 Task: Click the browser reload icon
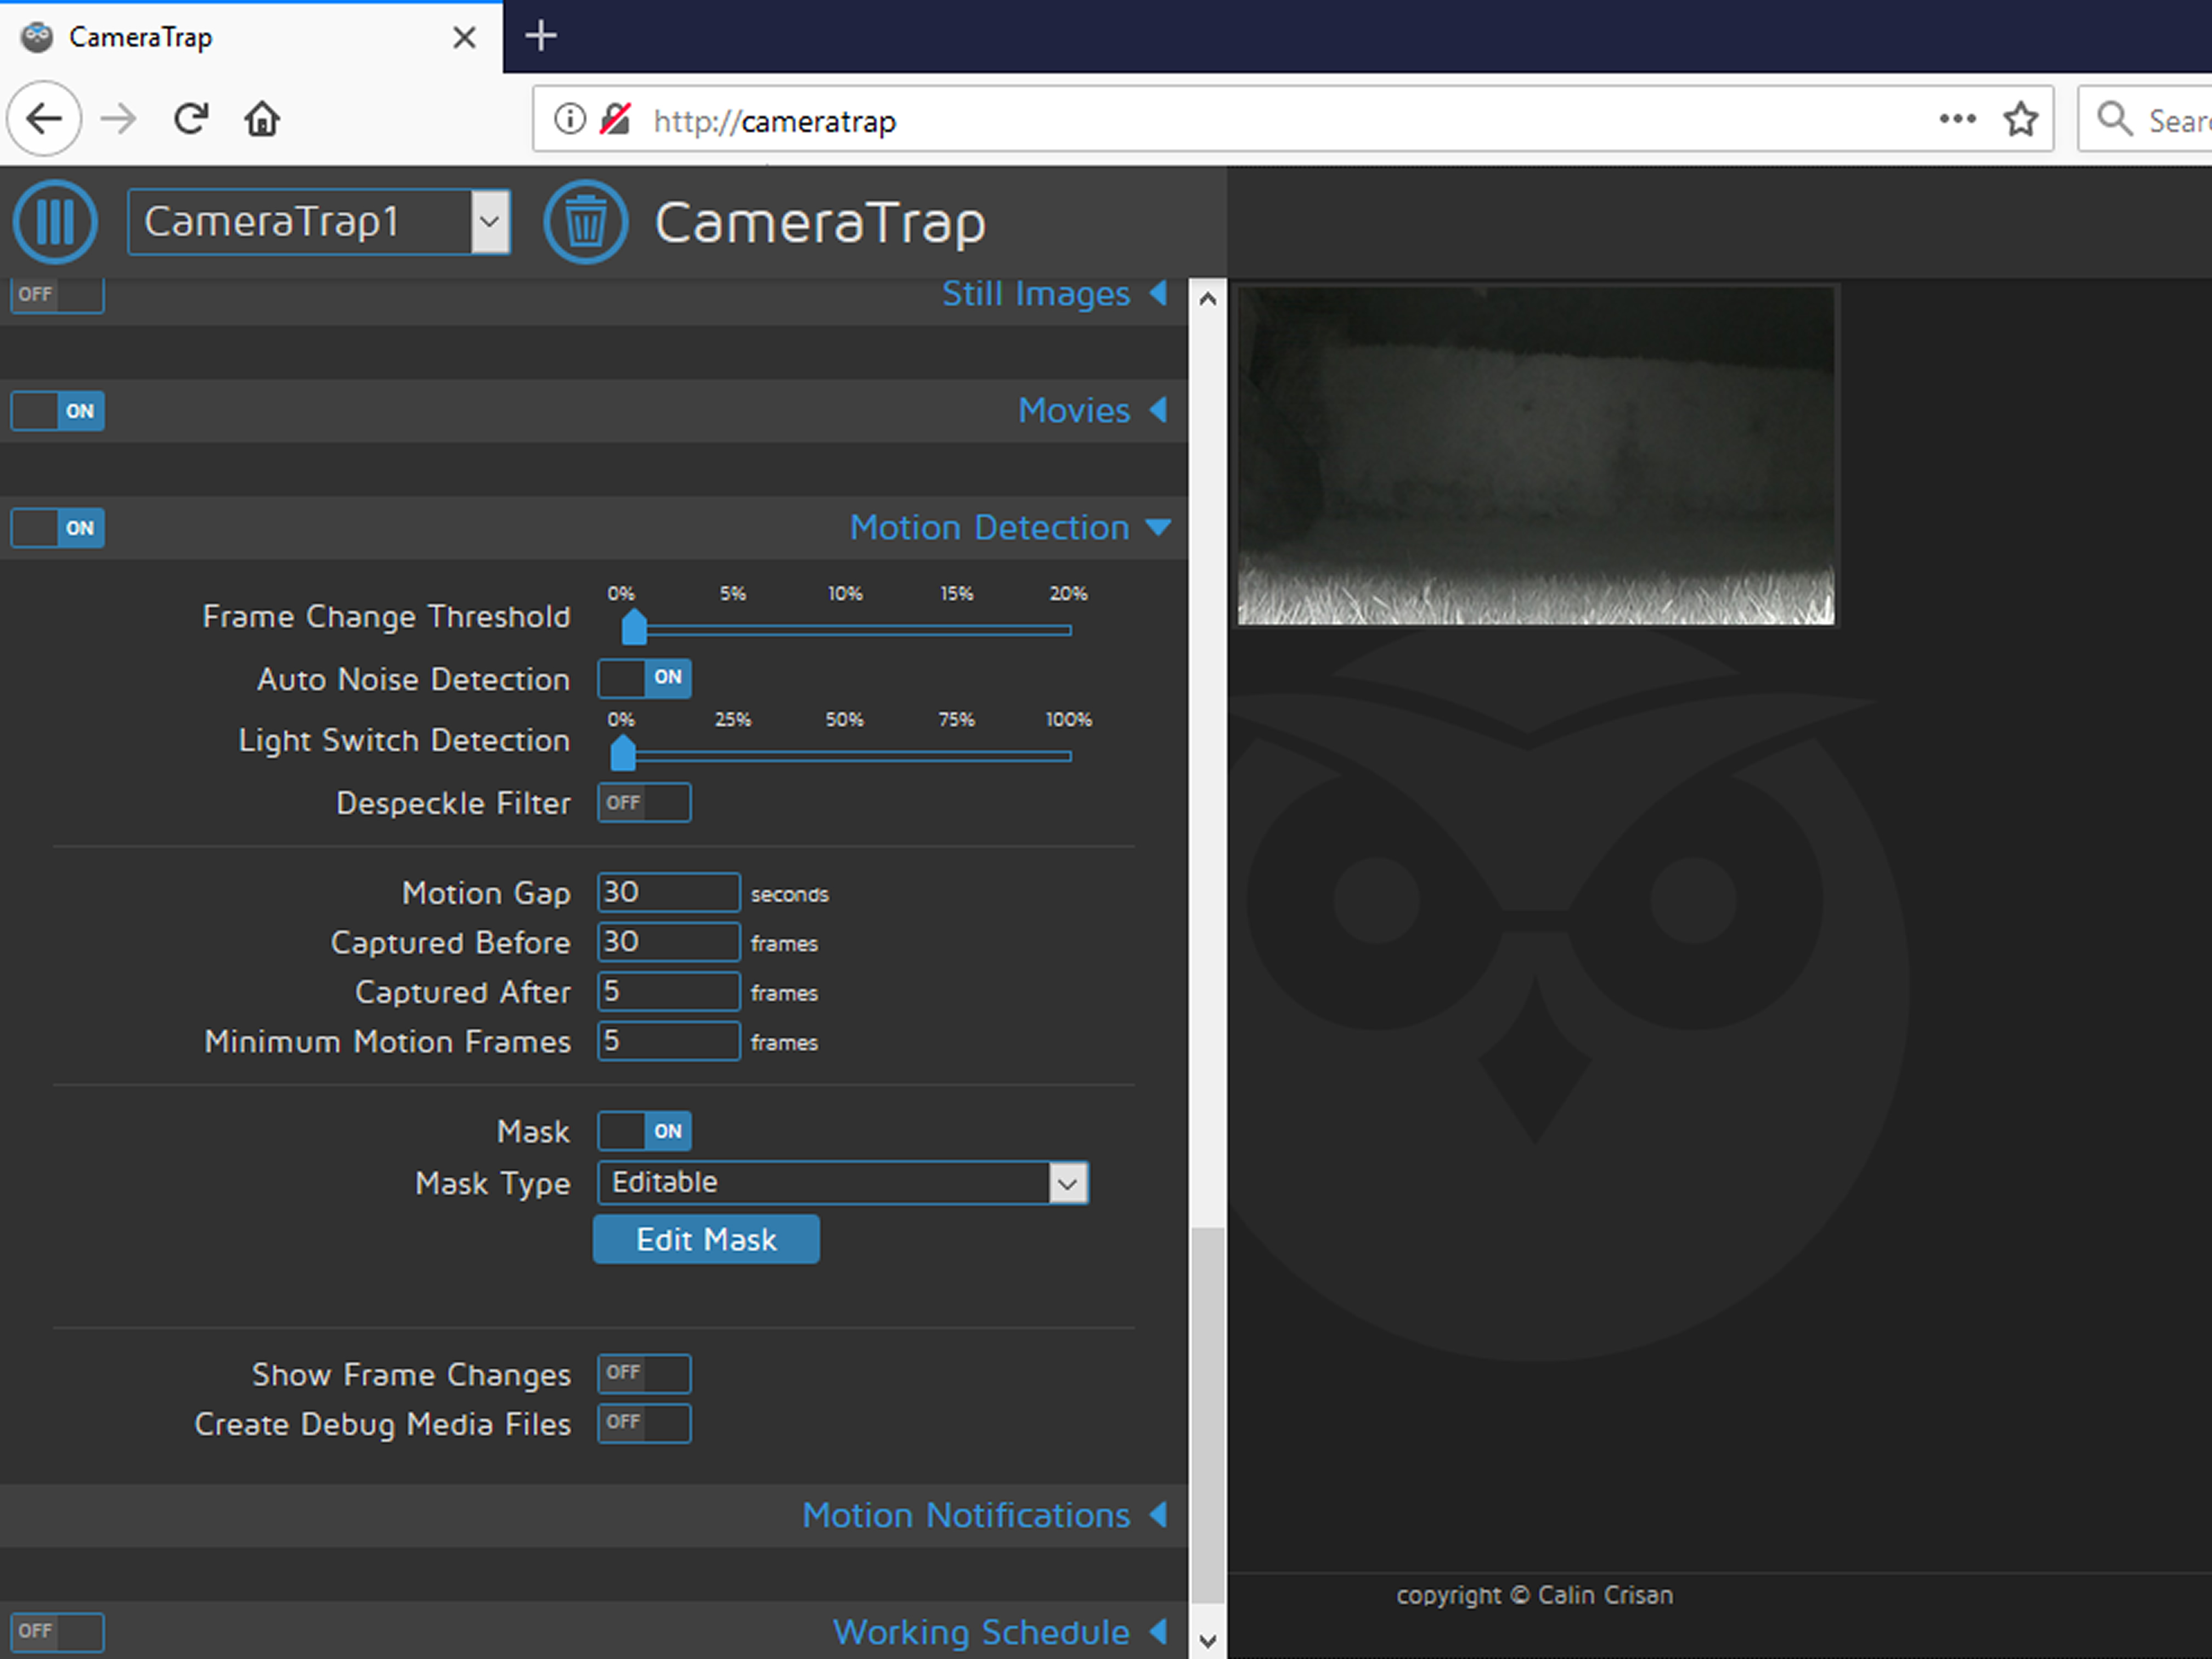190,119
